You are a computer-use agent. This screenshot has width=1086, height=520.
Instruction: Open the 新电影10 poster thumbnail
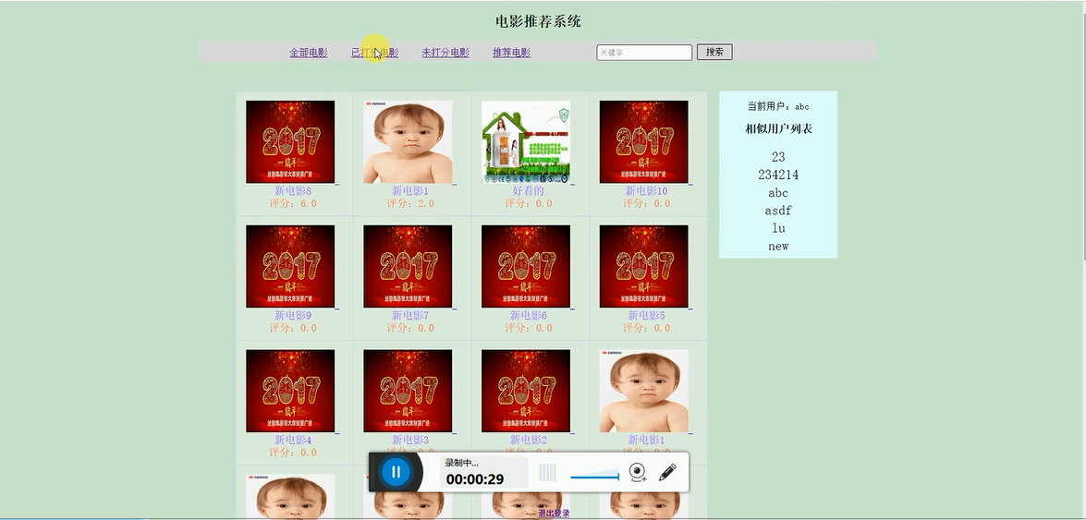click(643, 142)
